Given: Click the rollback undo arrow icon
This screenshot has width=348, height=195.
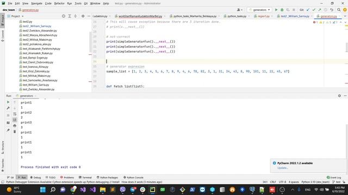Looking at the screenshot, I should 332,10.
